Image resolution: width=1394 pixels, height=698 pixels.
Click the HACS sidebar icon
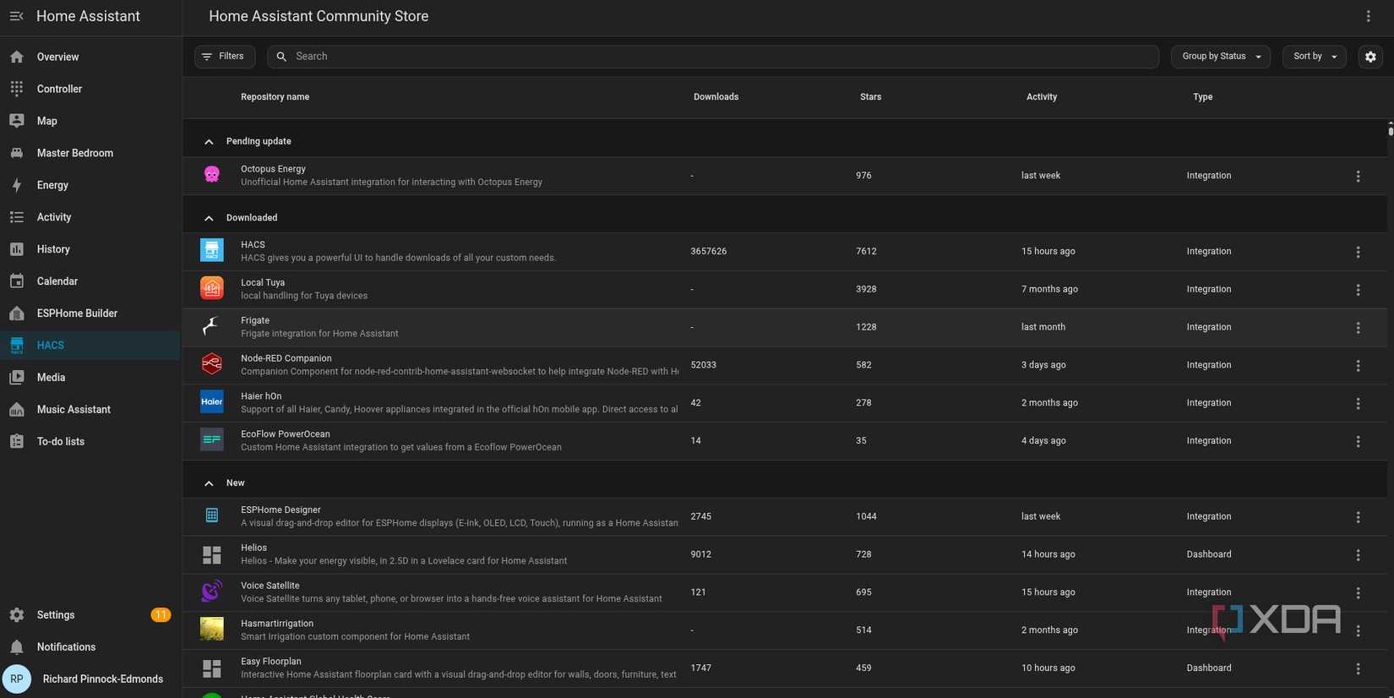[x=17, y=346]
